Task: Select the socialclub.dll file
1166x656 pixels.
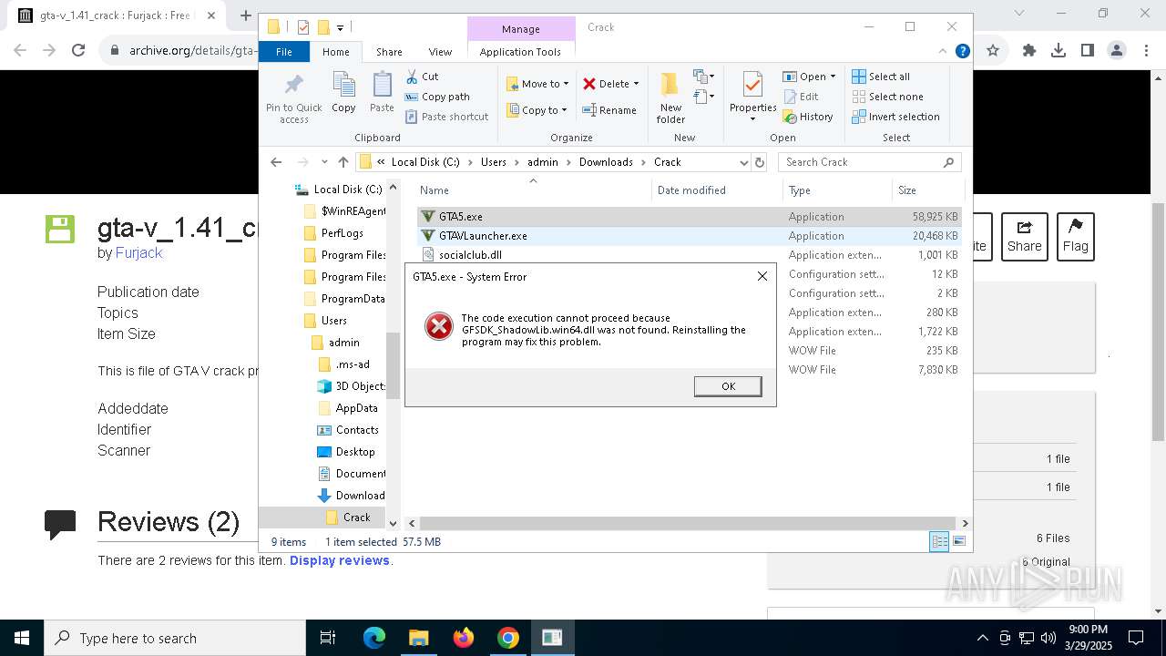Action: point(470,255)
